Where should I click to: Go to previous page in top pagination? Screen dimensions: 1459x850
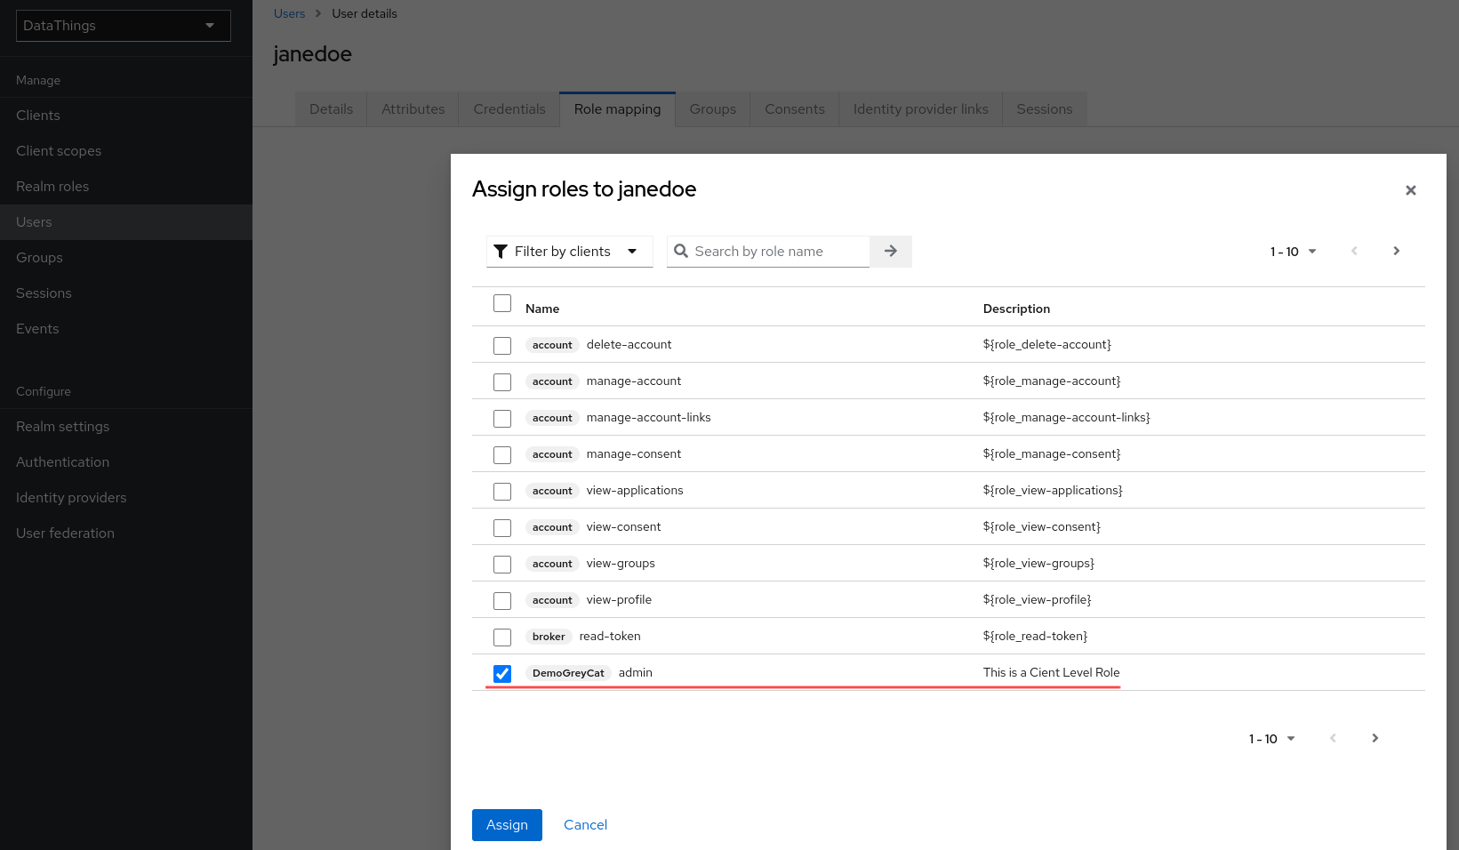click(1354, 252)
